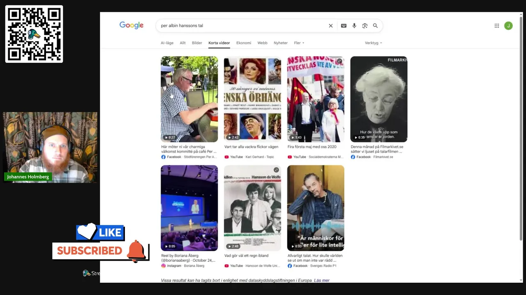
Task: Click the 2:48 play badge on Hansson de Wolfe video
Action: pos(233,246)
